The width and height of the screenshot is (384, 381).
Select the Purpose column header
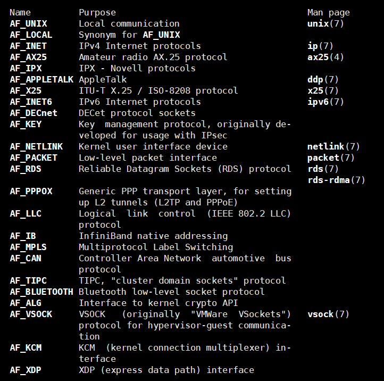point(97,13)
